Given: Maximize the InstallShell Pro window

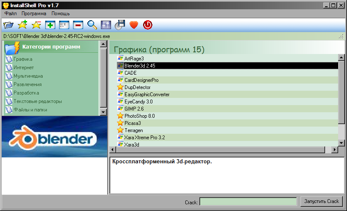Looking at the screenshot, I should [x=333, y=5].
